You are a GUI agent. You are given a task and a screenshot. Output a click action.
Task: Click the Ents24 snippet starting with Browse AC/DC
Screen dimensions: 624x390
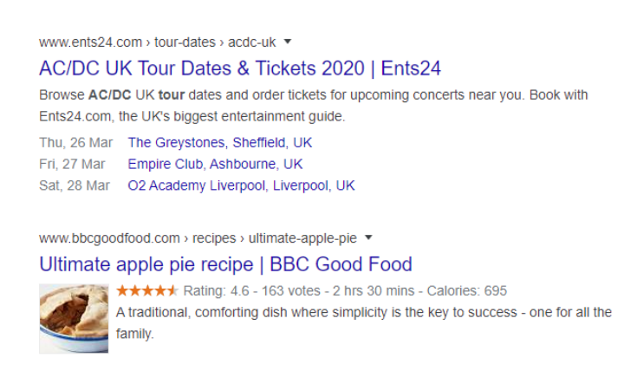313,106
